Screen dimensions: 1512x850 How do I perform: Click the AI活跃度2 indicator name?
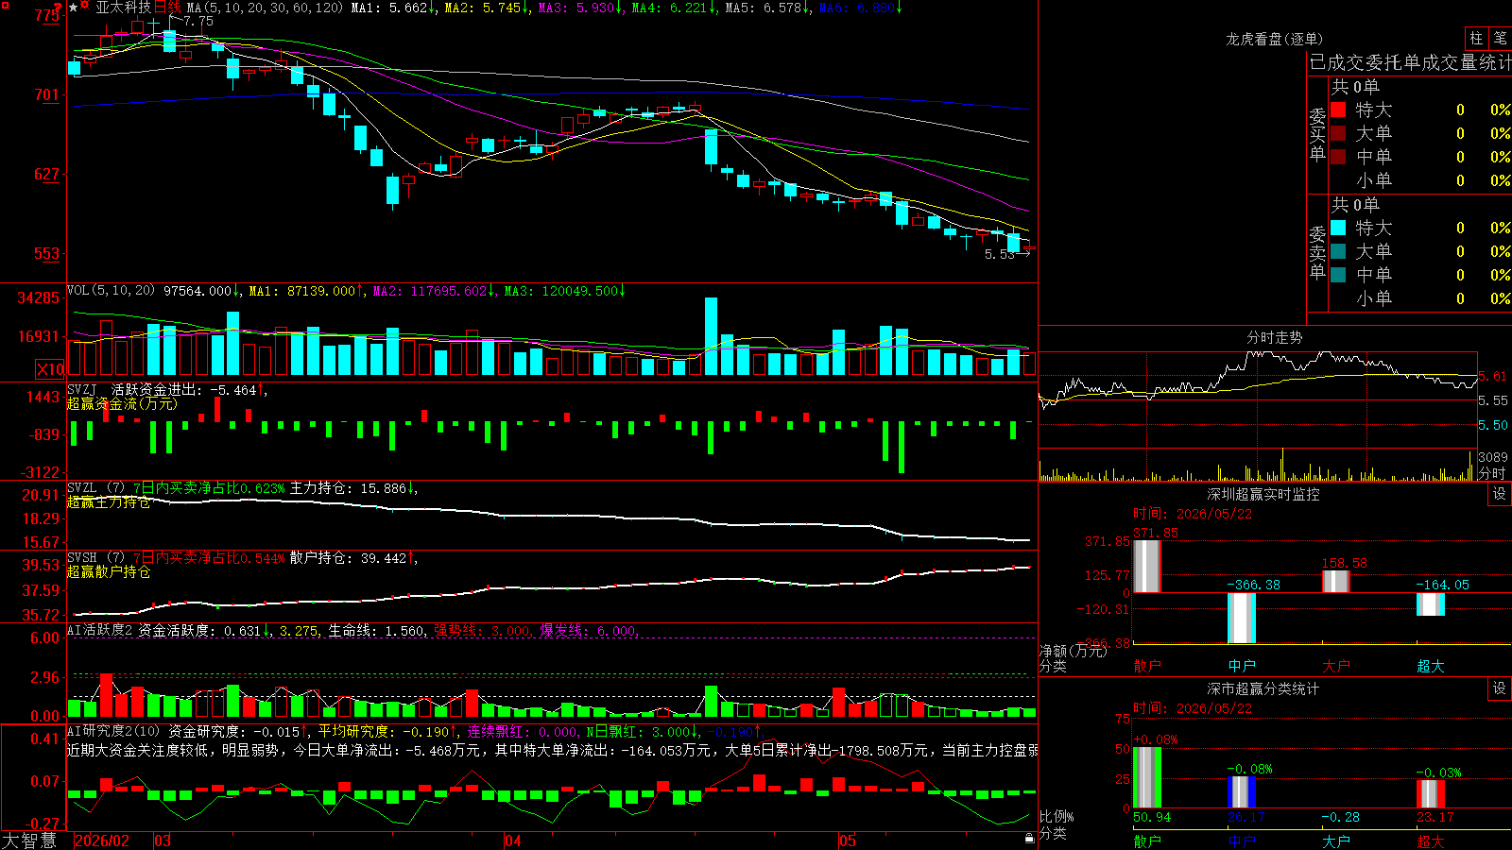[100, 630]
